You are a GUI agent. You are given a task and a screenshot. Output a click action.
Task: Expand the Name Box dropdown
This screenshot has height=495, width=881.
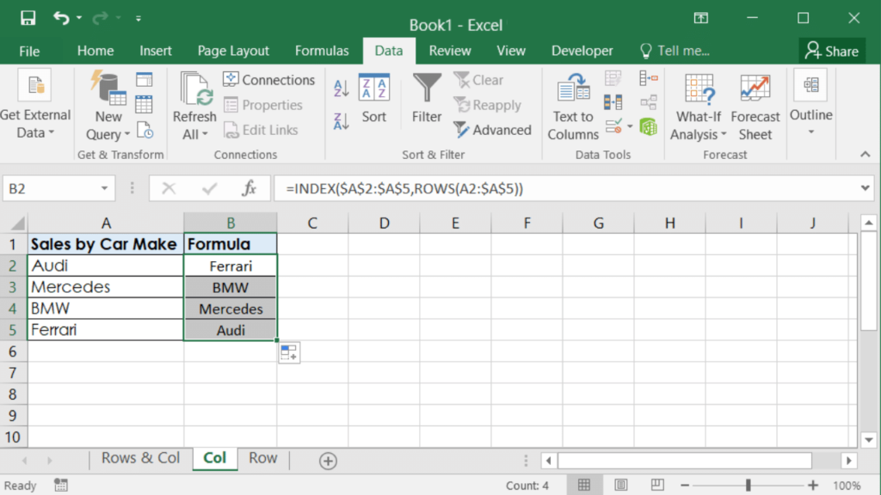point(105,188)
